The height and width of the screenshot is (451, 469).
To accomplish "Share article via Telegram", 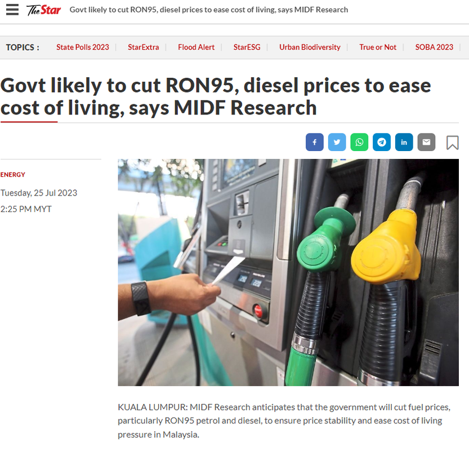I will (381, 142).
